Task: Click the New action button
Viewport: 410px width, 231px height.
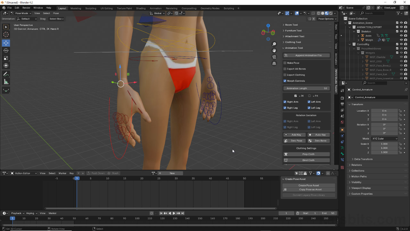Action: pos(171,173)
